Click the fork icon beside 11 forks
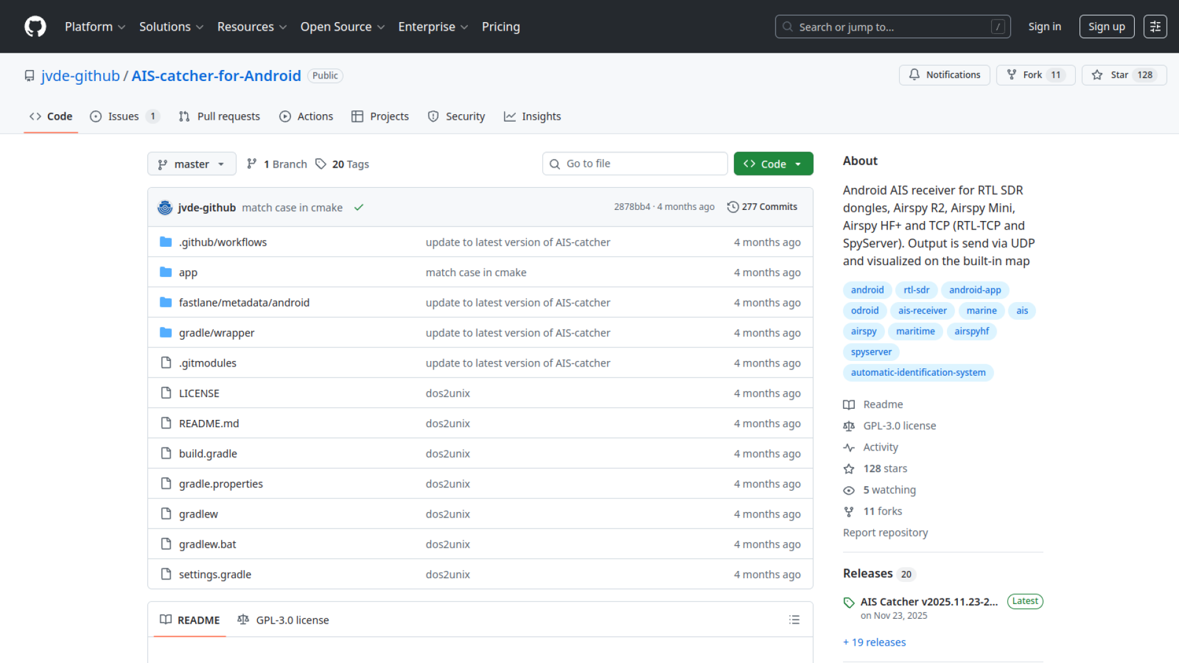 (x=849, y=511)
